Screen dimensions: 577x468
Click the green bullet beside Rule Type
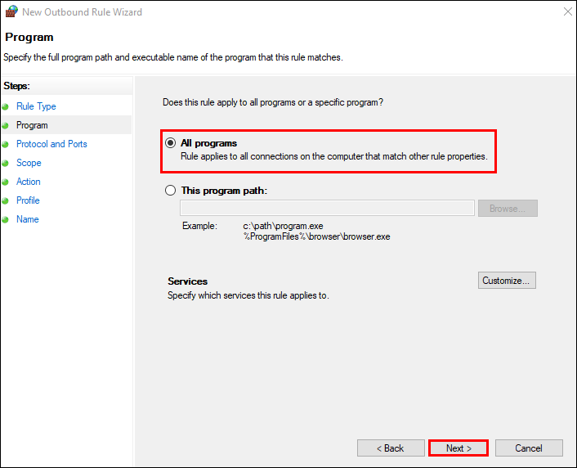[6, 107]
